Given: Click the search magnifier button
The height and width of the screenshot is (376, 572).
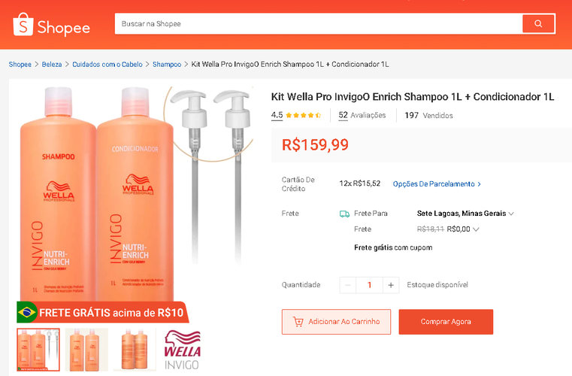Looking at the screenshot, I should pyautogui.click(x=538, y=24).
